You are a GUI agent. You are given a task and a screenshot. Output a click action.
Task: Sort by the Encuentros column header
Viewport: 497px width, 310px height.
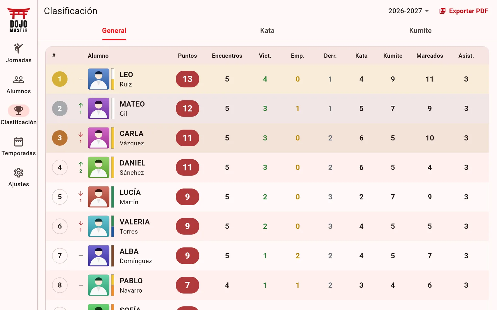tap(227, 56)
